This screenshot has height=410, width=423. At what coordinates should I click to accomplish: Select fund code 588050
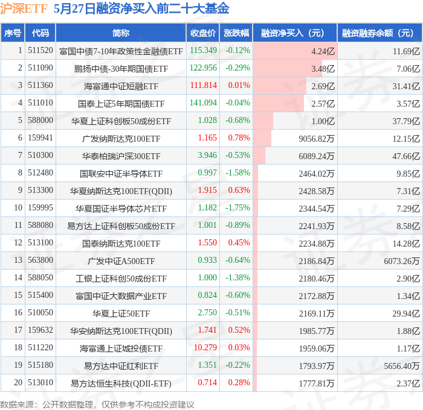(x=40, y=278)
